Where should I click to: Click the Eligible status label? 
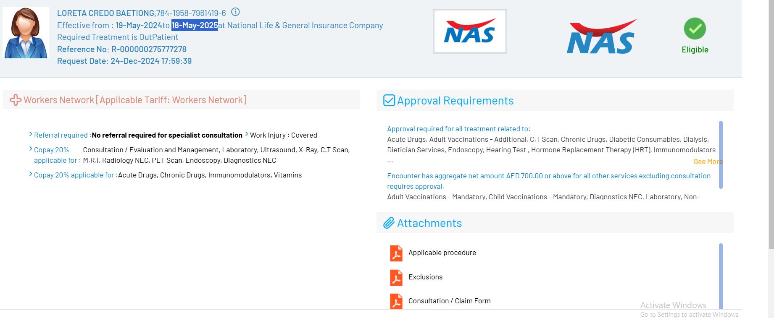click(695, 50)
